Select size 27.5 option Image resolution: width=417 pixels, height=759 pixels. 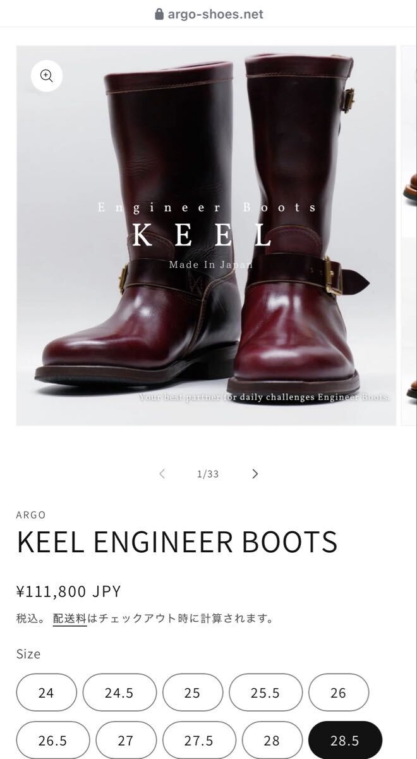(x=199, y=740)
